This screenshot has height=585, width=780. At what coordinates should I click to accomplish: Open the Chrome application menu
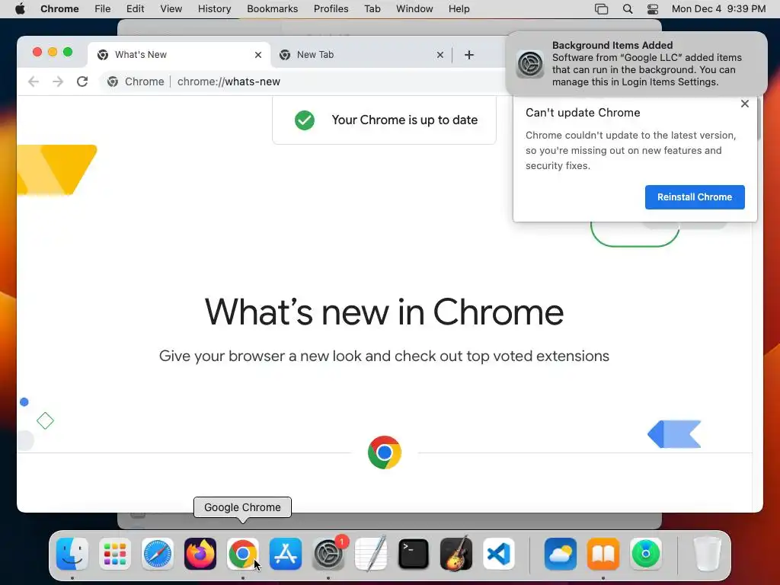(59, 9)
